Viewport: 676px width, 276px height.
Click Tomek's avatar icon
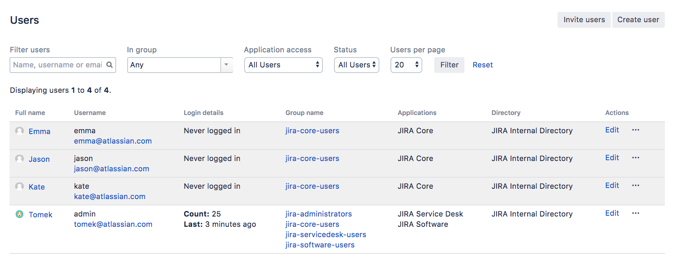(19, 214)
